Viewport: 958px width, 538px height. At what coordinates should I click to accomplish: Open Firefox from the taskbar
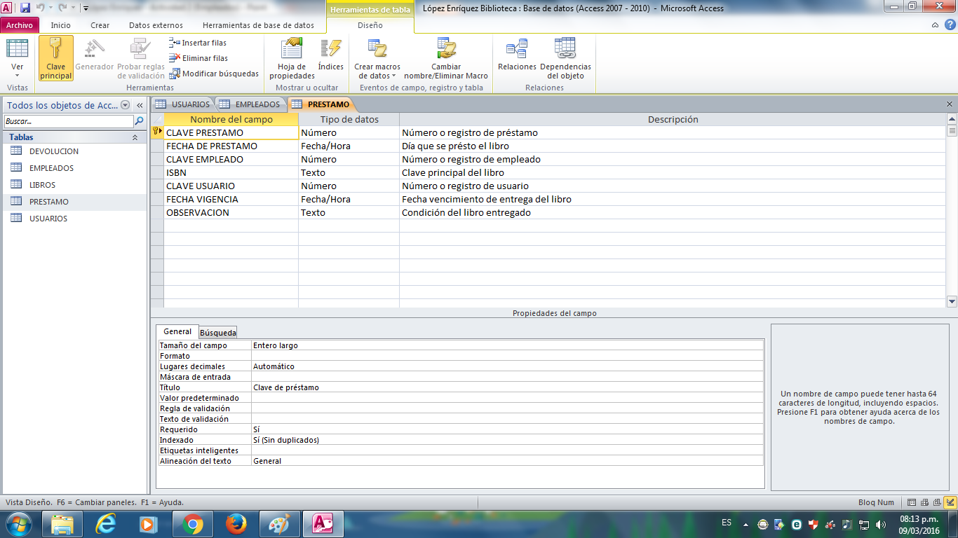[x=236, y=523]
